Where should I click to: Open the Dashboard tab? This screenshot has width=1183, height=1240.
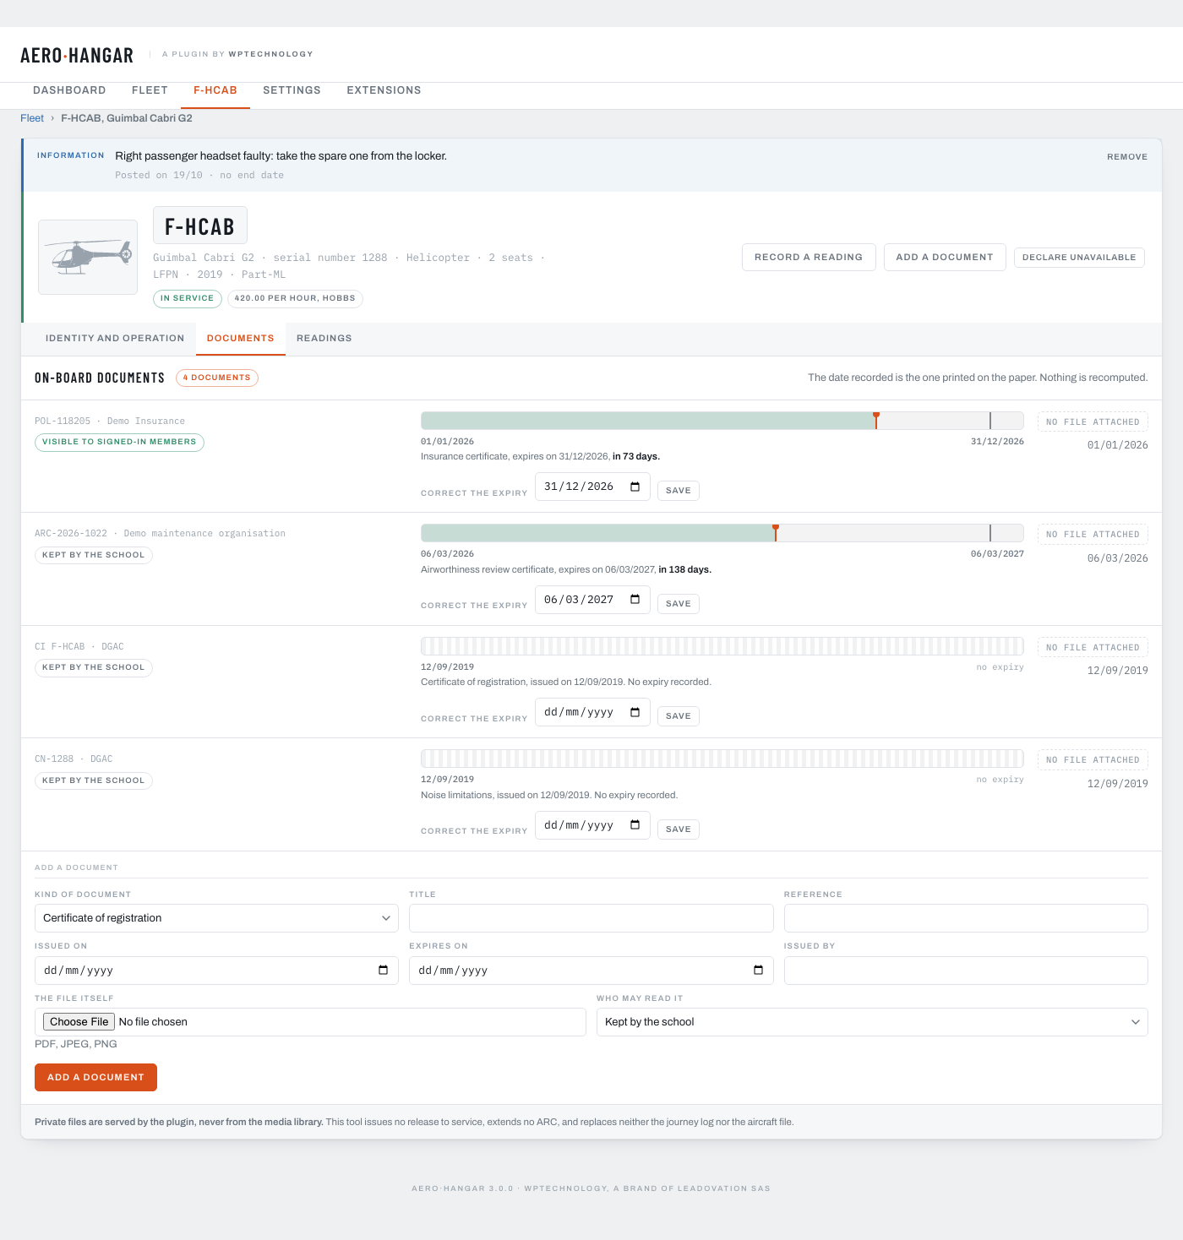tap(69, 90)
